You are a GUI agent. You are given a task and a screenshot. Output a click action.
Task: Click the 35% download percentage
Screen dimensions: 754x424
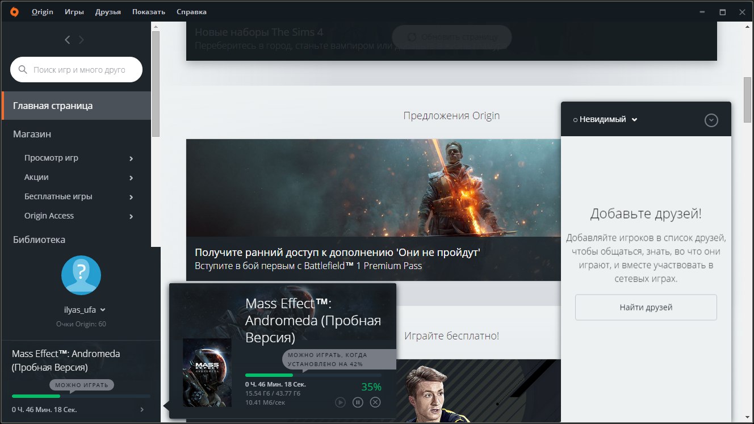[x=371, y=388]
